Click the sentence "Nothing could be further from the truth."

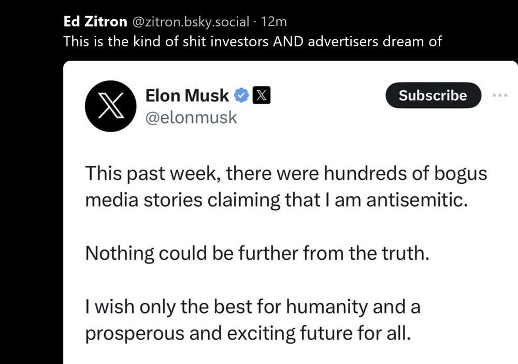(257, 254)
